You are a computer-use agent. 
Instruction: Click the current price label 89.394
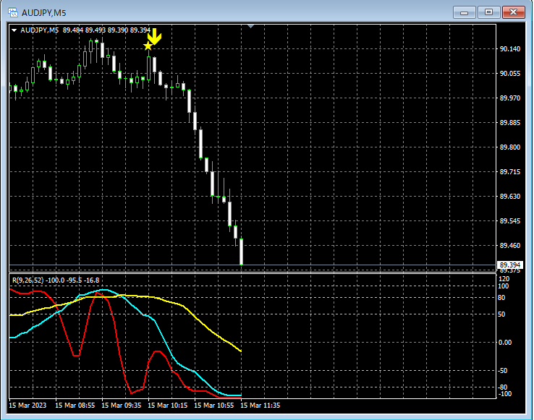click(510, 265)
